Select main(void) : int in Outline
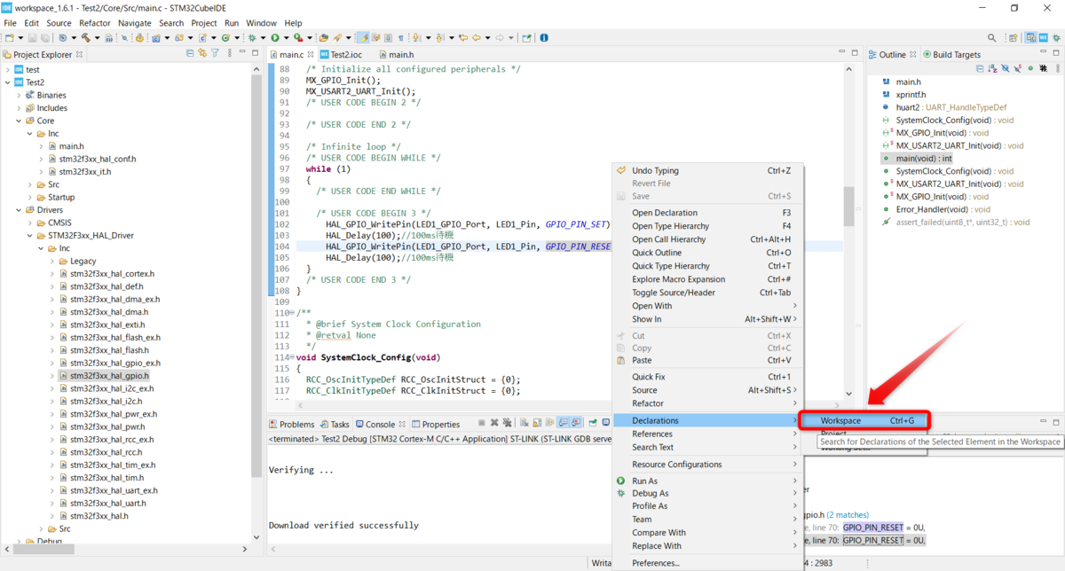Screen dimensions: 1065x571 [917, 158]
